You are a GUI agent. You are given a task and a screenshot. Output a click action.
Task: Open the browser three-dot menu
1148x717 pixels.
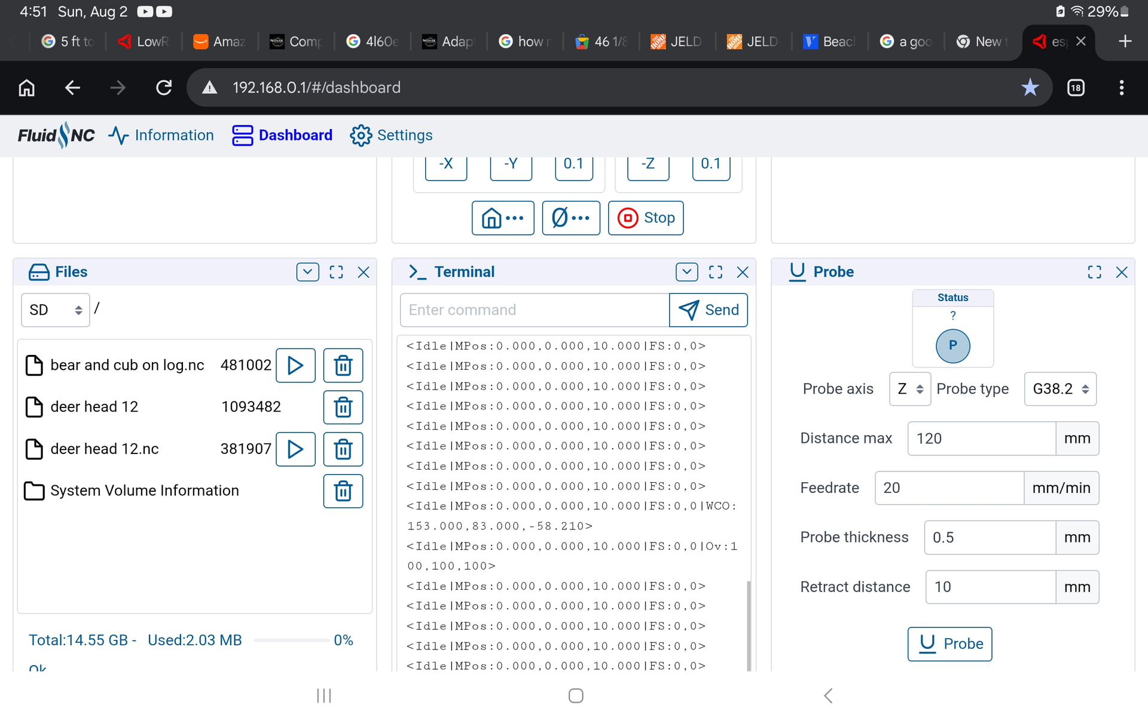[x=1122, y=88]
